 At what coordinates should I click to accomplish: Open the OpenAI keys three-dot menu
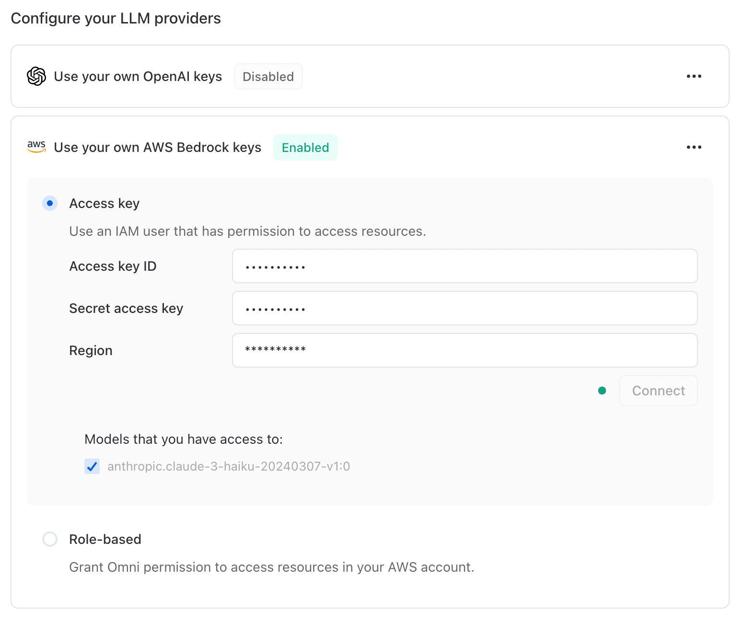tap(694, 76)
